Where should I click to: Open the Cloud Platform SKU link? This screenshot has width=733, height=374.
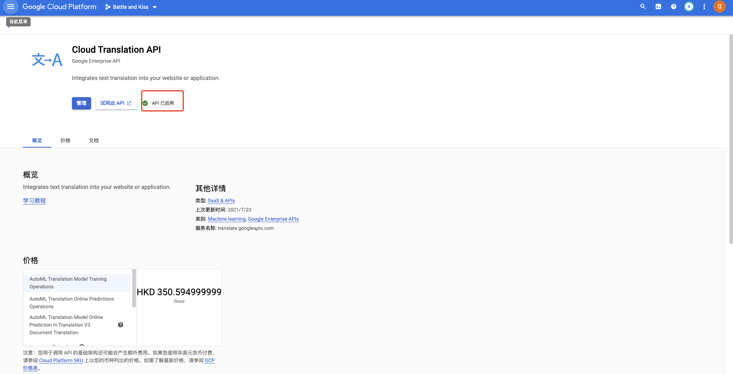pos(61,361)
